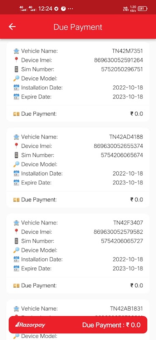
Task: Tap the ₹ 0.0 amount in TN42M7351 card
Action: click(137, 114)
